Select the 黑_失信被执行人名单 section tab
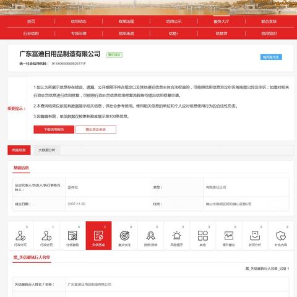This screenshot has width=297, height=297. point(32,257)
